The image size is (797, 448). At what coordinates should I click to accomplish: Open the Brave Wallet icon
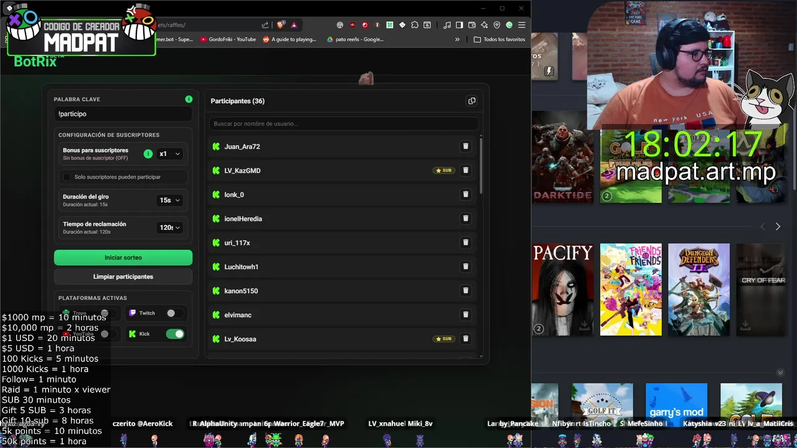tap(472, 25)
